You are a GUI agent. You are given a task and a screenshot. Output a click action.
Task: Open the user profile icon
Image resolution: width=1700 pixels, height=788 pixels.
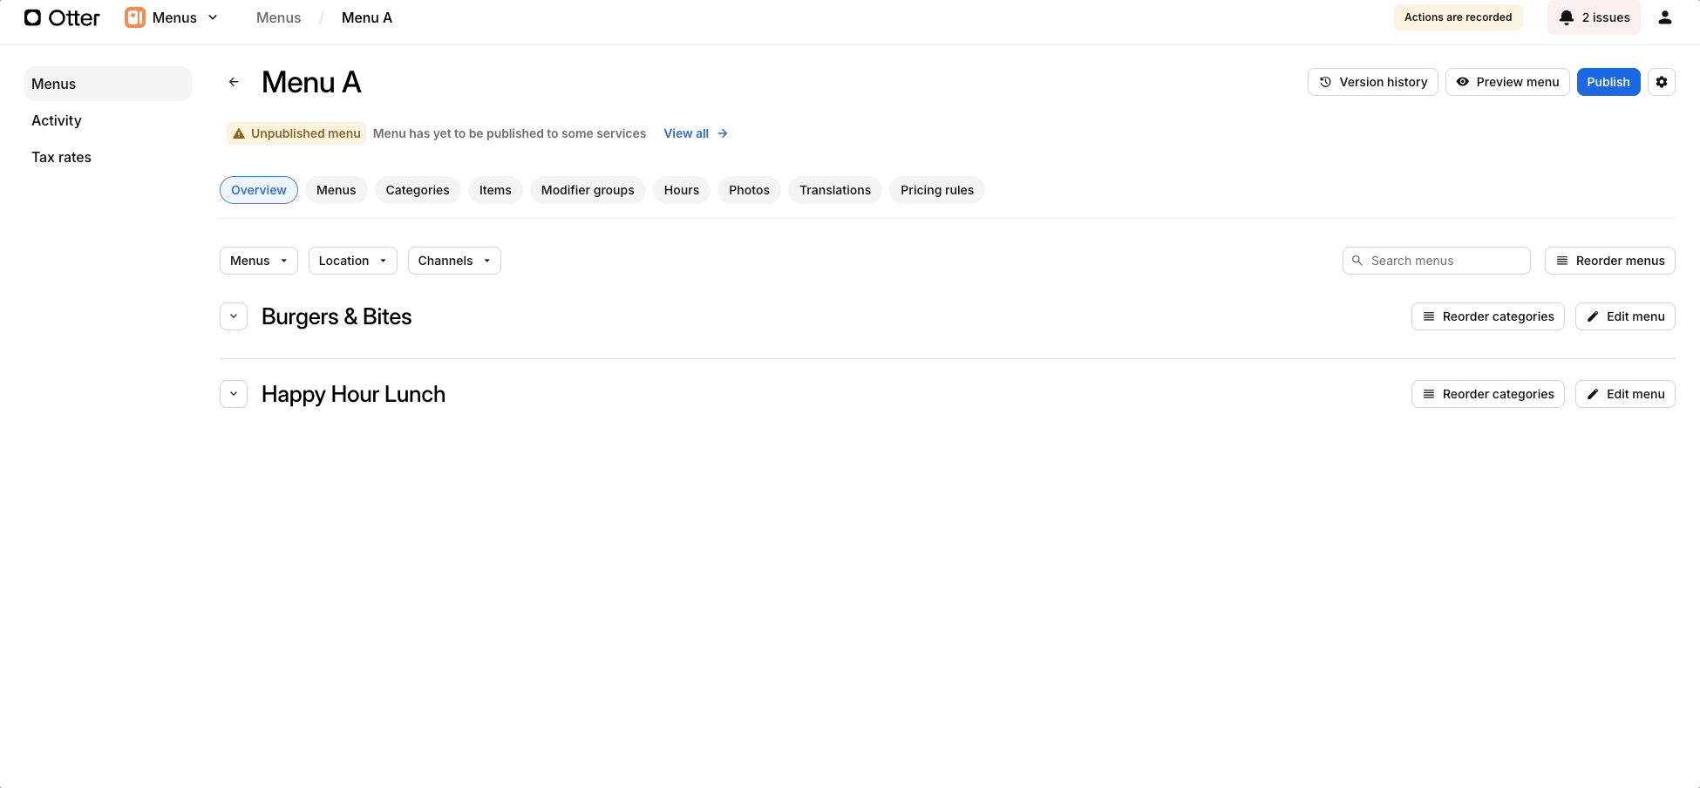click(x=1664, y=17)
